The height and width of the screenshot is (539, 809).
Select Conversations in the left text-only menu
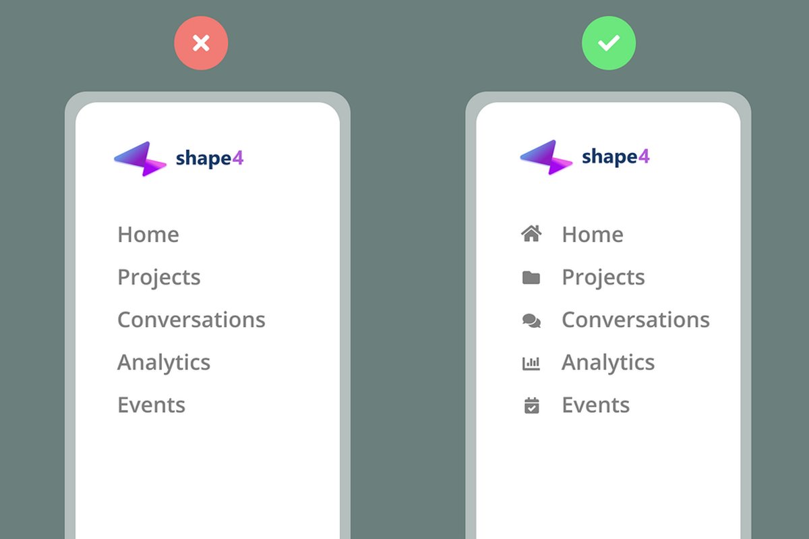pos(191,320)
